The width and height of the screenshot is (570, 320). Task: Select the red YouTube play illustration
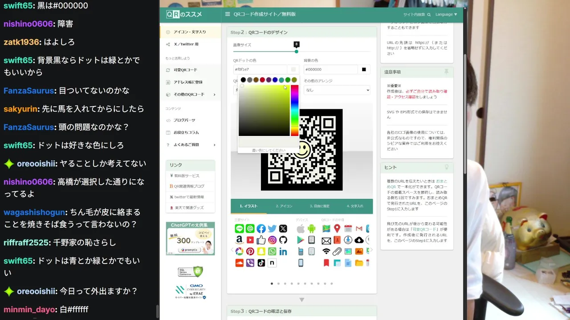(x=250, y=240)
